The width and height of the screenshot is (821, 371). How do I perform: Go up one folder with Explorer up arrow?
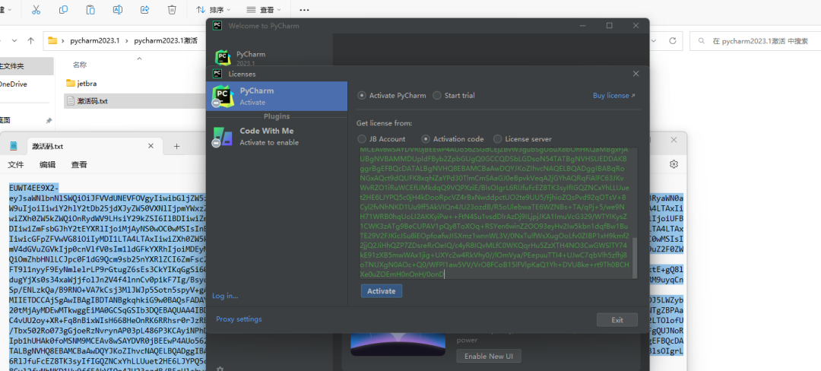point(31,40)
